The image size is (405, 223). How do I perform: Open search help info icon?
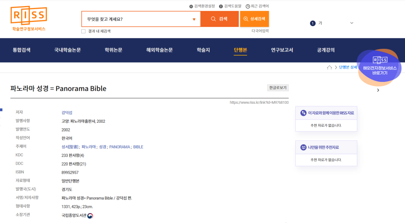pyautogui.click(x=221, y=6)
